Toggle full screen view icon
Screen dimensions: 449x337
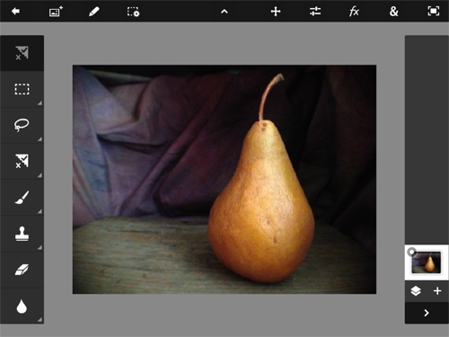tap(434, 12)
